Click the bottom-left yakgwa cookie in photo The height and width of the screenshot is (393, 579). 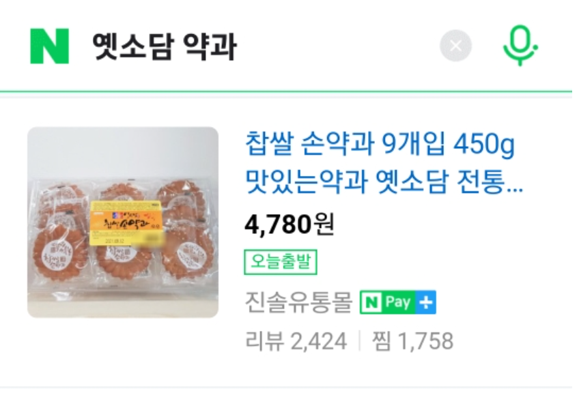click(x=60, y=254)
